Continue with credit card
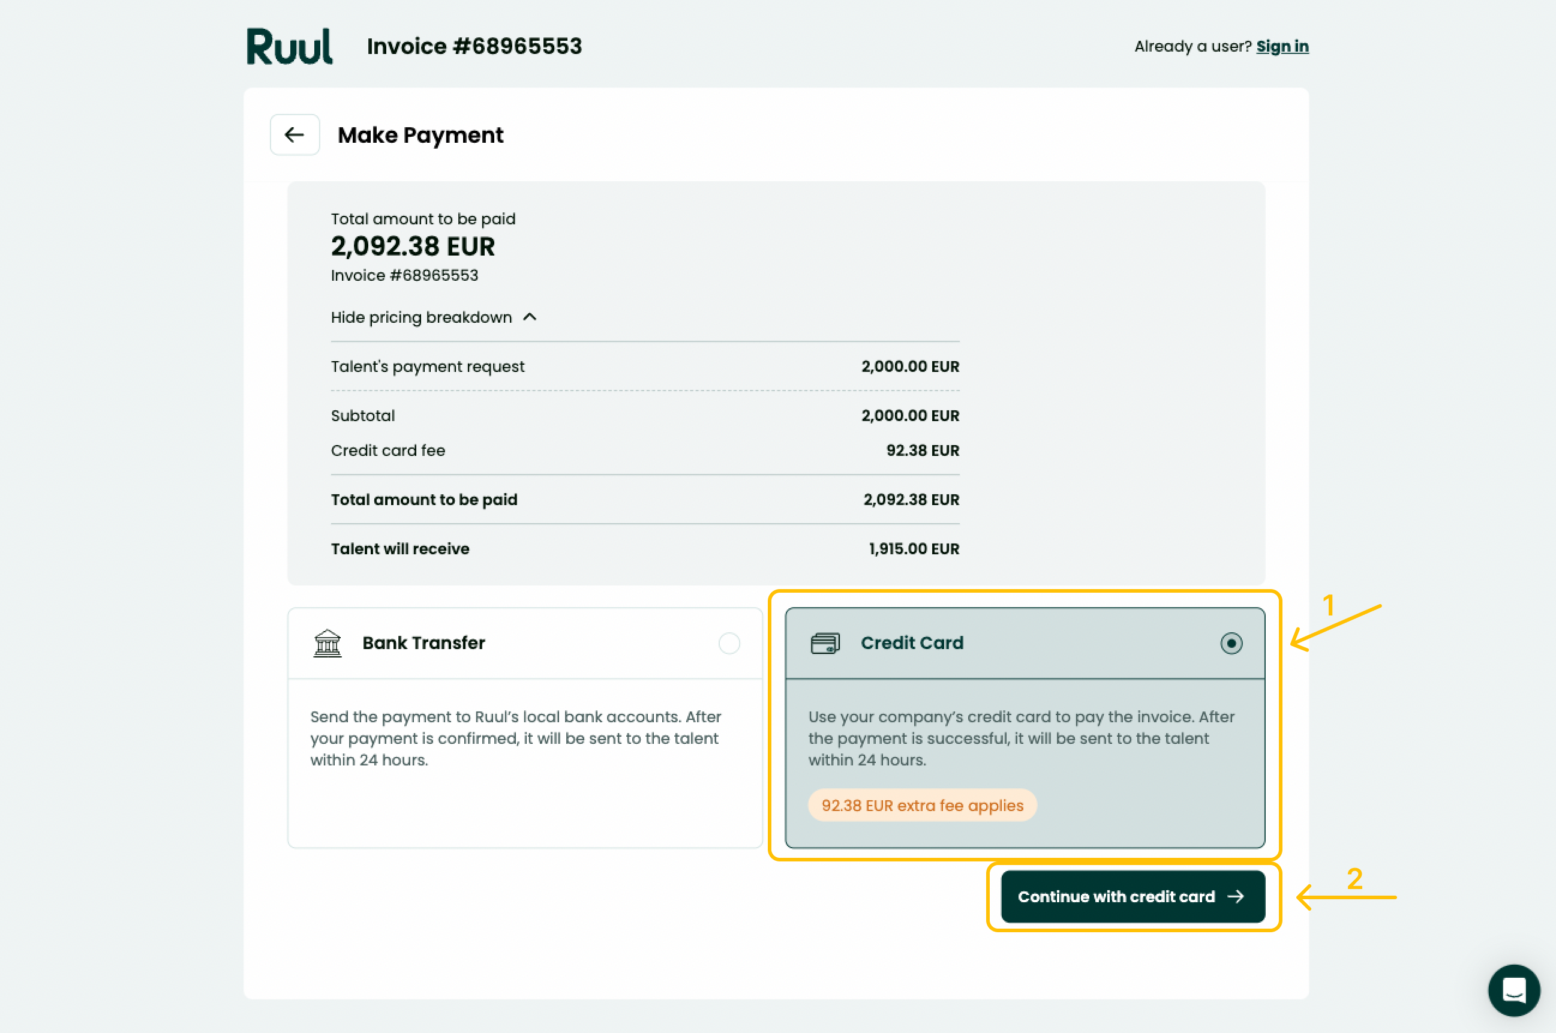This screenshot has height=1033, width=1556. (1133, 897)
